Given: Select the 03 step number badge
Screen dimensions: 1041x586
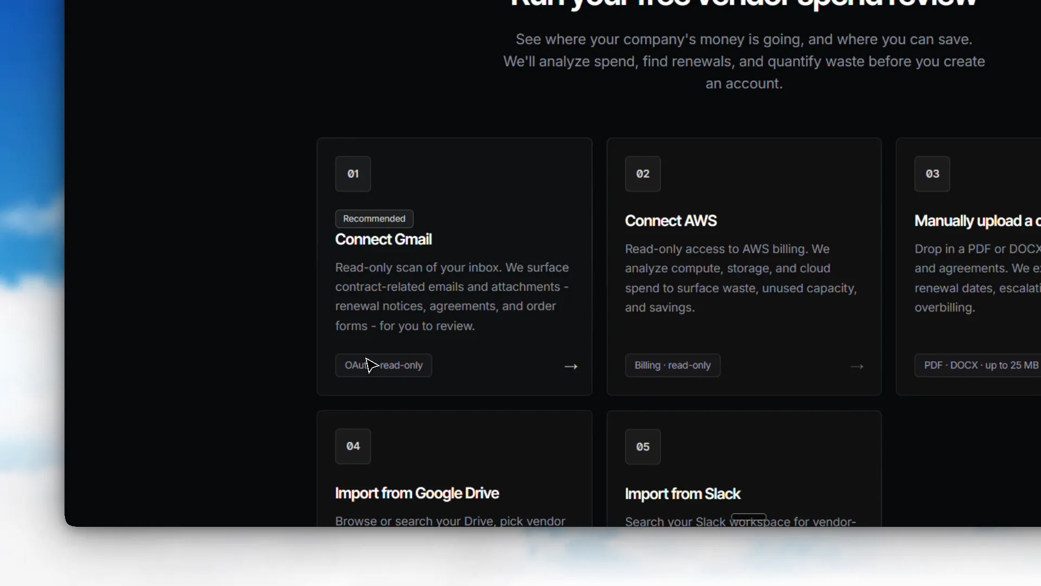Looking at the screenshot, I should pyautogui.click(x=933, y=174).
